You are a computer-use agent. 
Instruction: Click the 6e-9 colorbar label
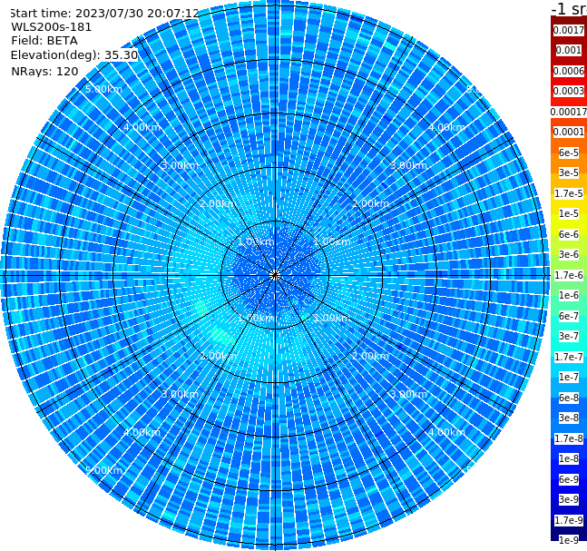(568, 479)
